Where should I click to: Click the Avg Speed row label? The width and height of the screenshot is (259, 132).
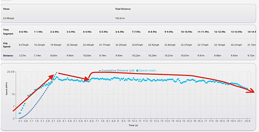tap(7, 45)
